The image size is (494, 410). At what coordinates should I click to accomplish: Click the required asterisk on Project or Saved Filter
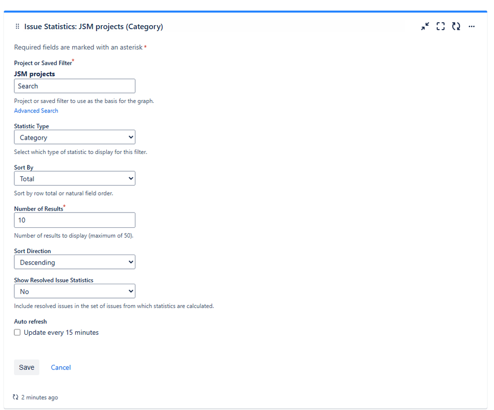tap(73, 60)
